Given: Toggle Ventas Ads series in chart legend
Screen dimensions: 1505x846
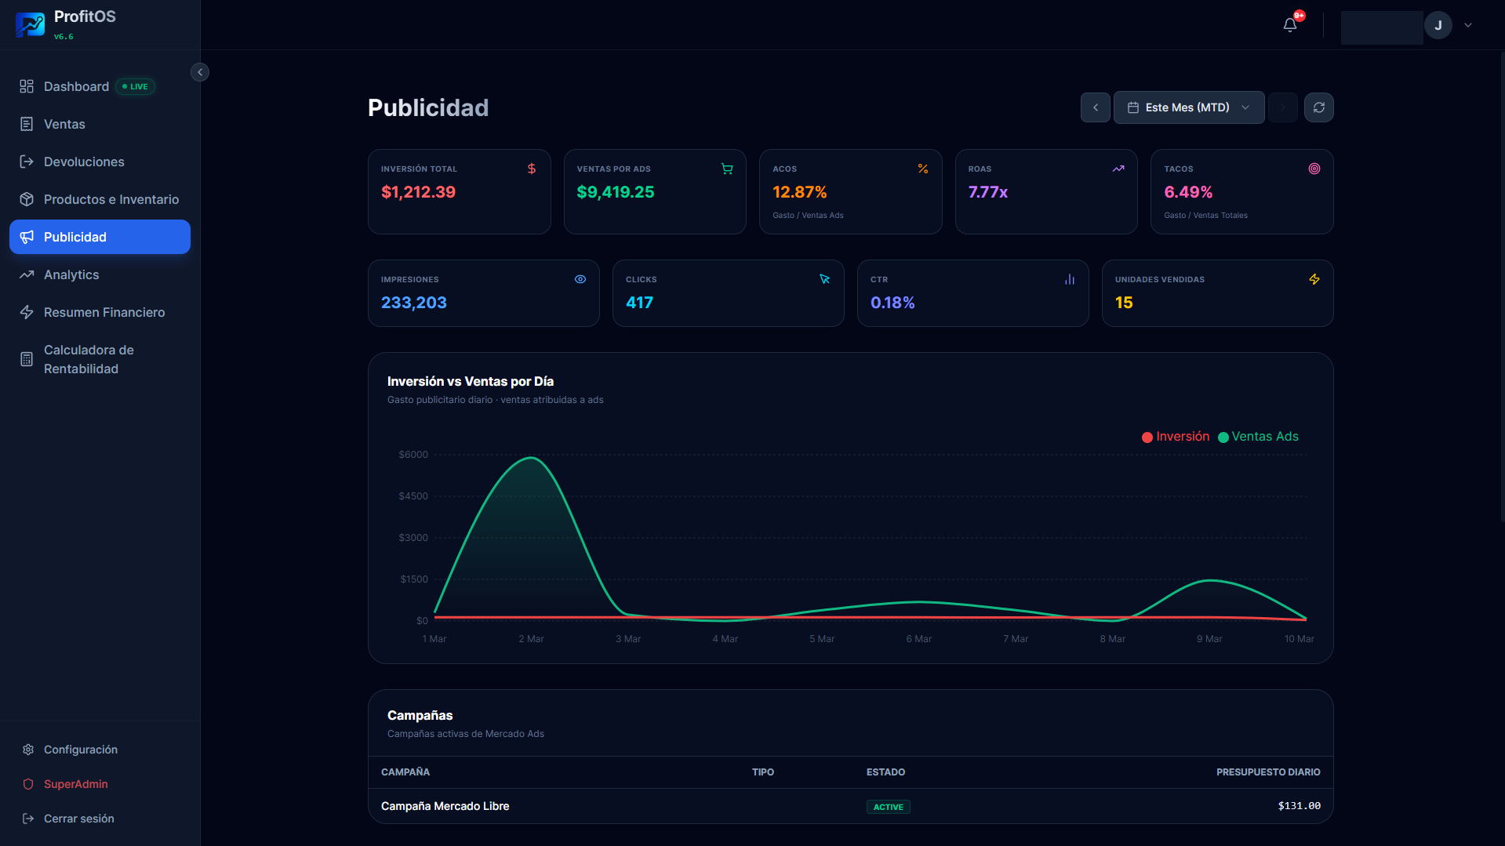Looking at the screenshot, I should (x=1258, y=437).
